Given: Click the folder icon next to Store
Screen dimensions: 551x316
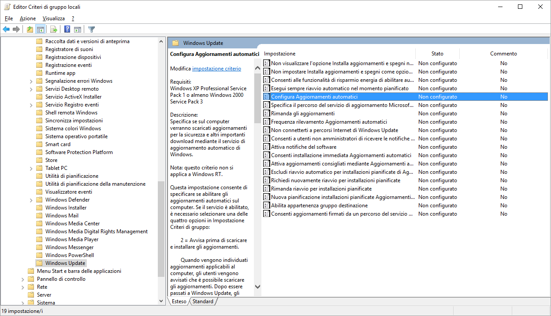Looking at the screenshot, I should (39, 160).
